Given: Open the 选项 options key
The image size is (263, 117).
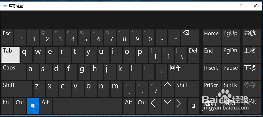Looking at the screenshot, I should click(211, 106).
